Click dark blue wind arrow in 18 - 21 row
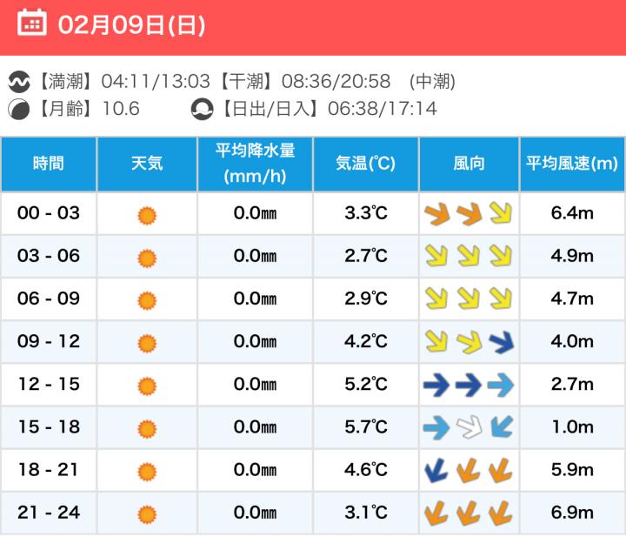The image size is (626, 537). pos(436,470)
